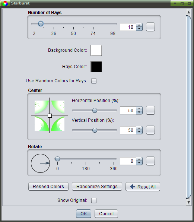This screenshot has width=194, height=222.
Task: Increase Number of Rays with up arrow
Action: point(139,25)
